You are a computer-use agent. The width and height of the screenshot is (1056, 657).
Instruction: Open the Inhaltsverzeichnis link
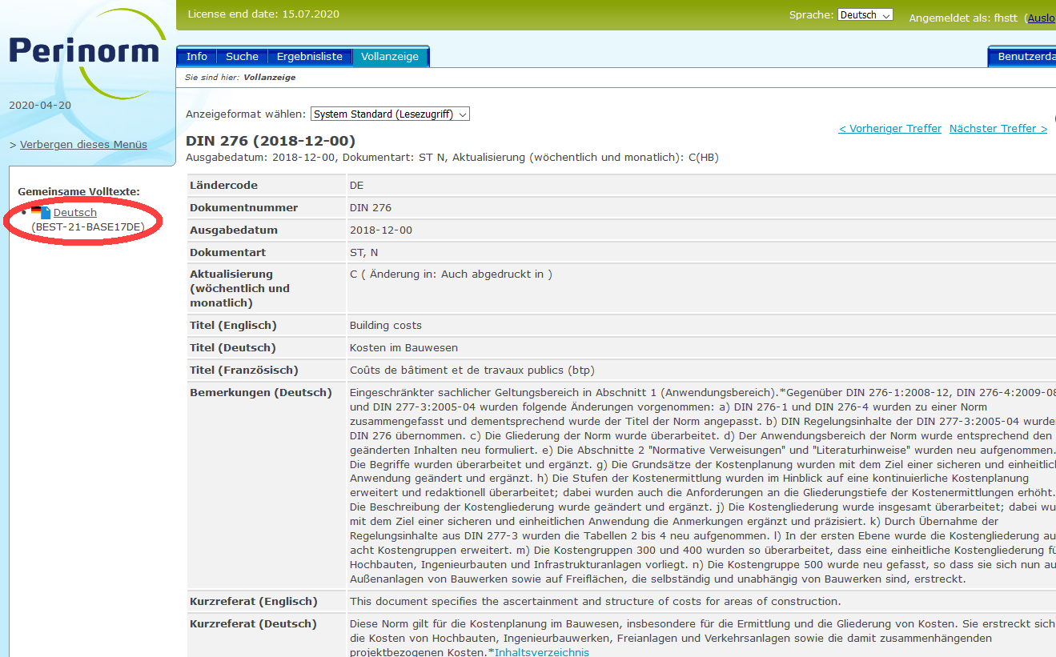[x=541, y=652]
